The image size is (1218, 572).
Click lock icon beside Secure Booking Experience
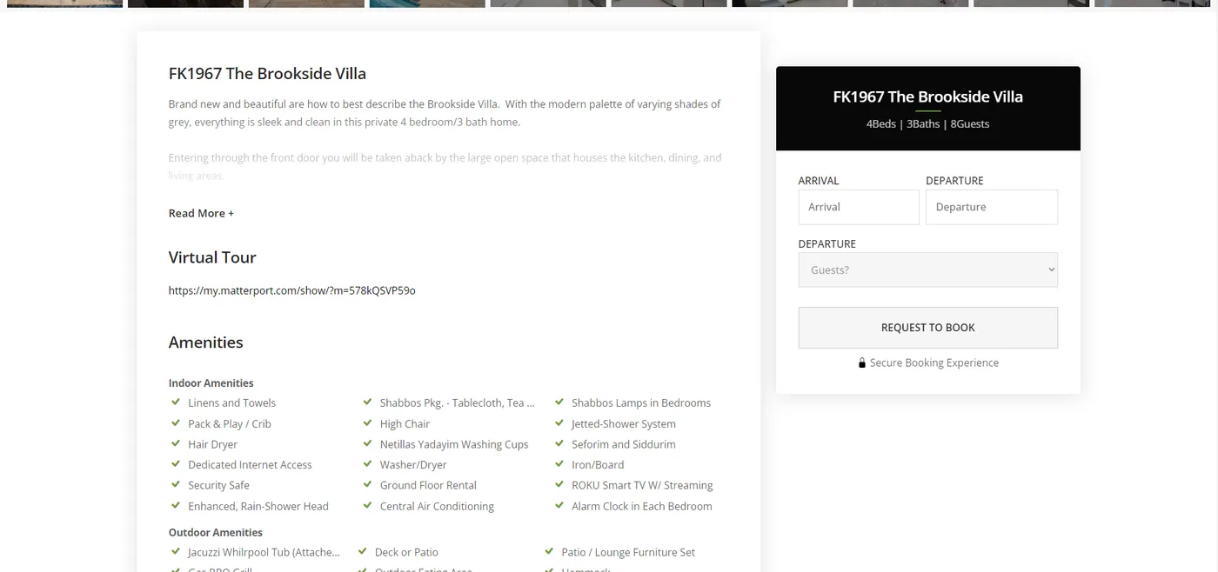tap(862, 363)
